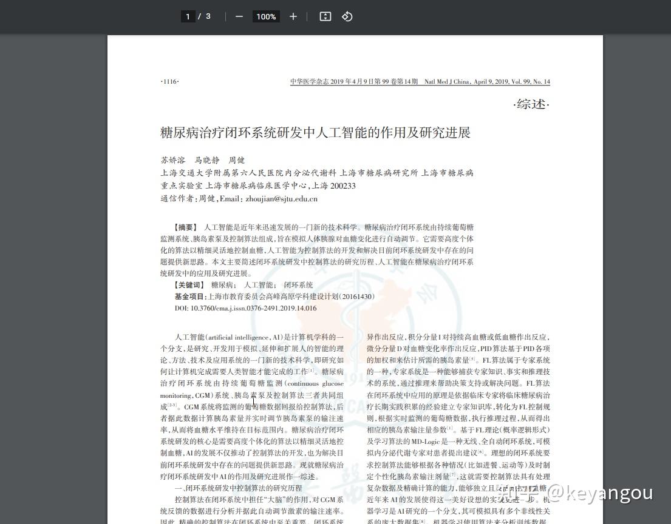
Task: Zoom out with the minus icon
Action: pos(239,16)
